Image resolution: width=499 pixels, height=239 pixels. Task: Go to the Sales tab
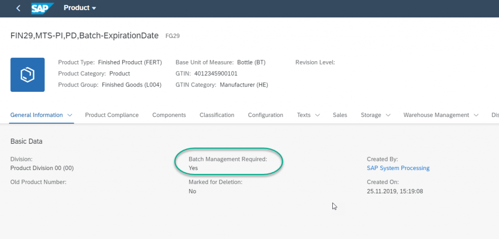(340, 115)
